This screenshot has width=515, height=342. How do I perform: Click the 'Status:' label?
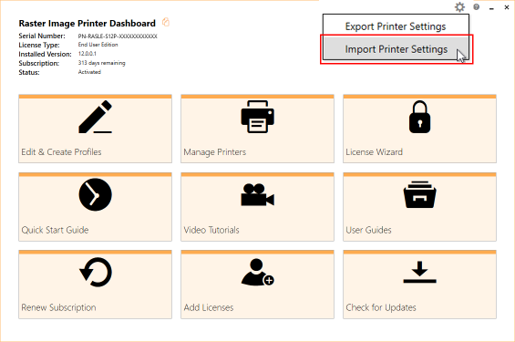29,72
